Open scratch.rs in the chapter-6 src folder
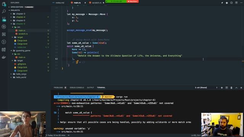 click(x=23, y=34)
